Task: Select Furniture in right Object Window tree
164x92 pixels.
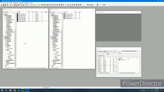Action: 55,45
